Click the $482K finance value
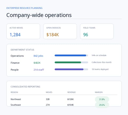This screenshot has width=128, height=115. (x=37, y=63)
